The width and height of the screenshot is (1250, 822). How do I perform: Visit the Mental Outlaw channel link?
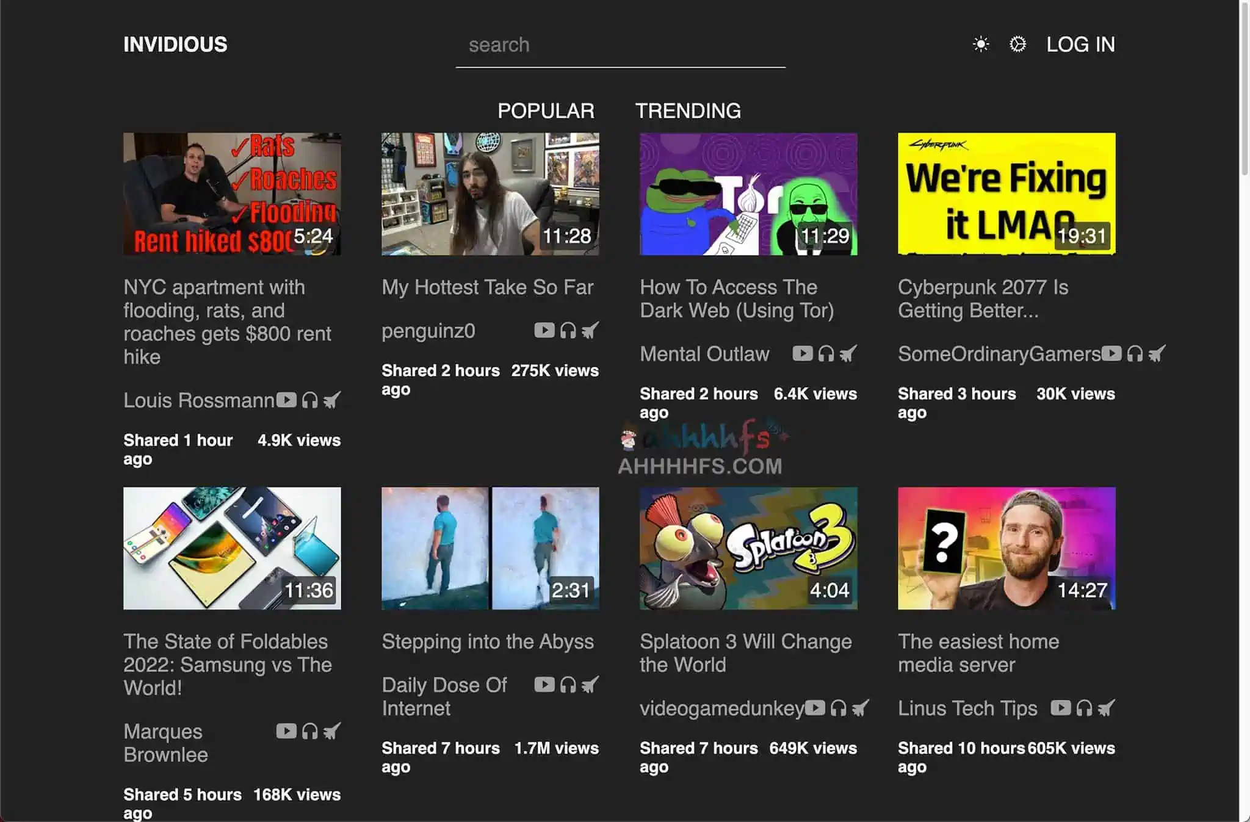point(704,354)
